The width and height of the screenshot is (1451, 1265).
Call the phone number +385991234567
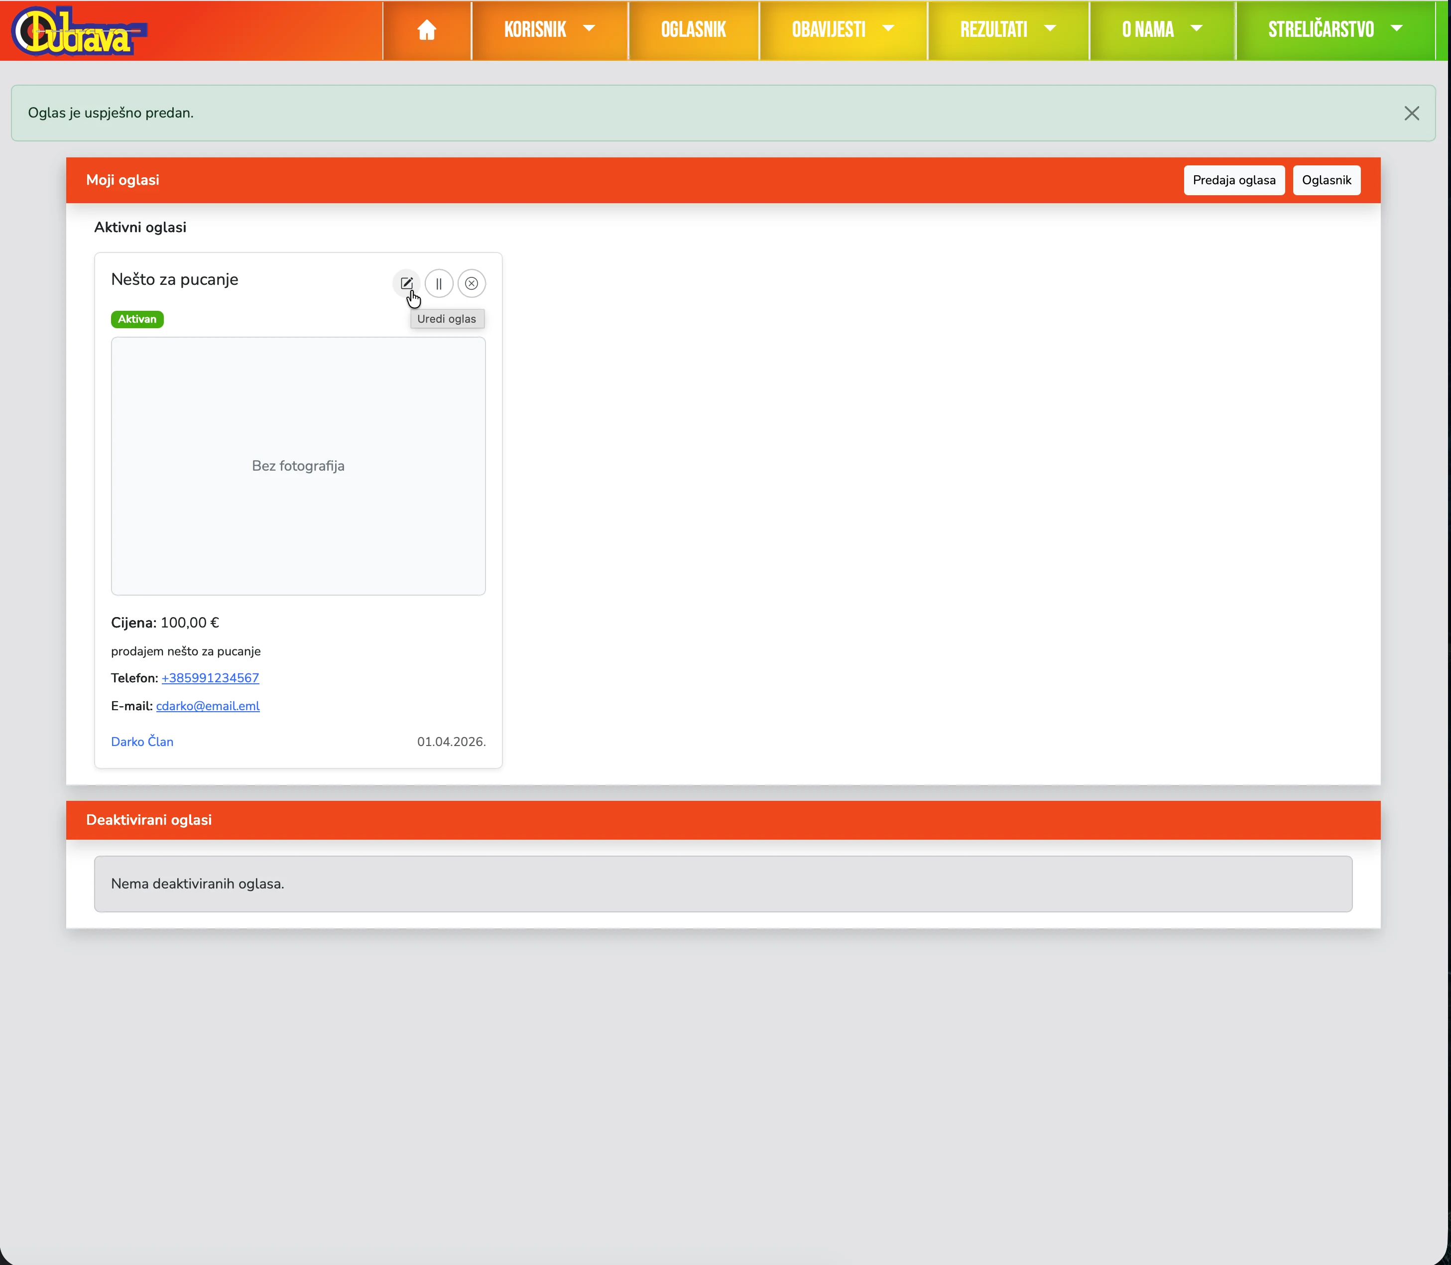[x=210, y=678]
